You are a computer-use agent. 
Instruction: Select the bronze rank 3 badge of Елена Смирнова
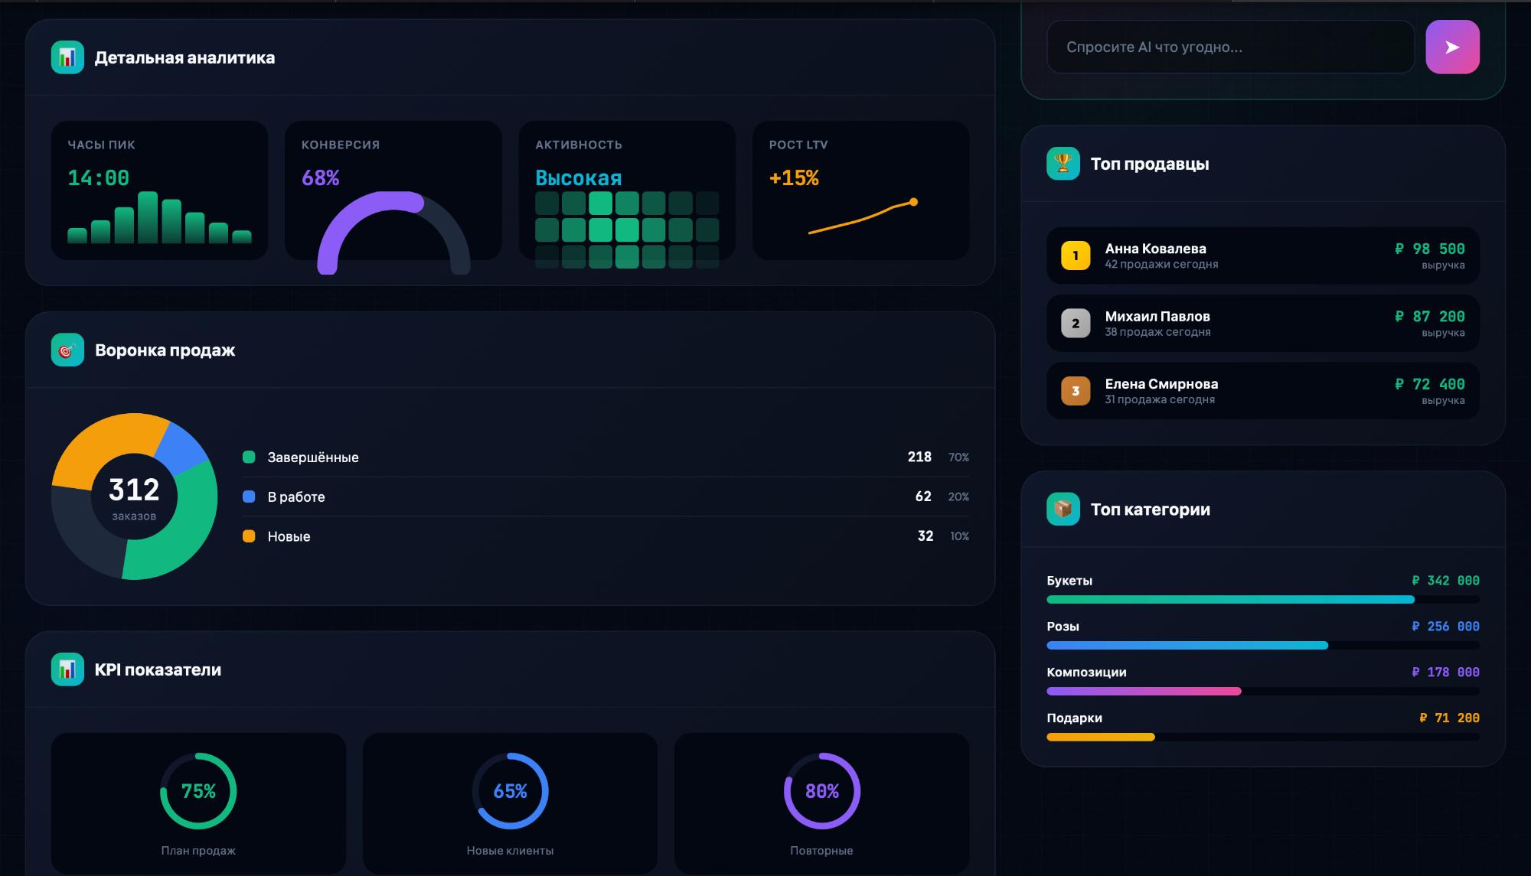tap(1076, 390)
